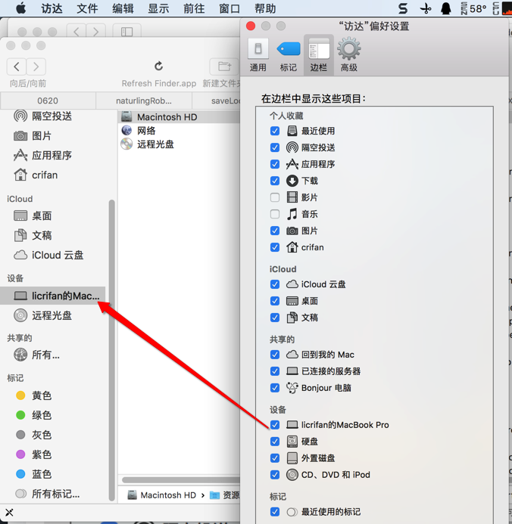Toggle the Bonjour 电脑 checkbox
The height and width of the screenshot is (524, 512).
[275, 388]
